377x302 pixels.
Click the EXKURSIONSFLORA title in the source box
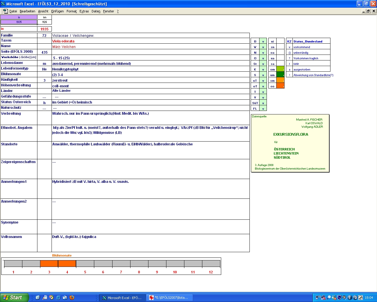[291, 134]
